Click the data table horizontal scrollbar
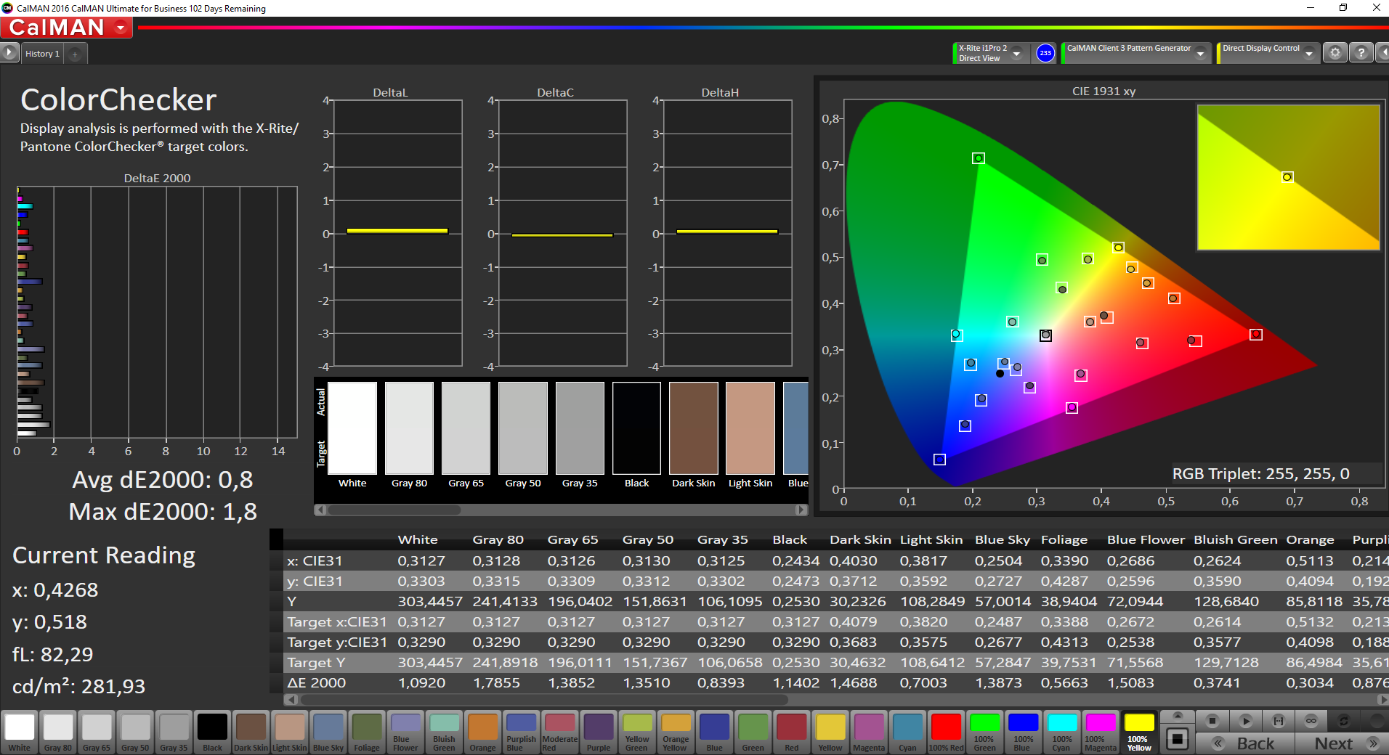The width and height of the screenshot is (1389, 755). click(545, 700)
